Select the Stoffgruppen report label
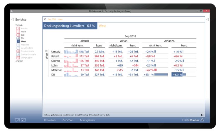Screen dimensions: 219x131 point(27,57)
